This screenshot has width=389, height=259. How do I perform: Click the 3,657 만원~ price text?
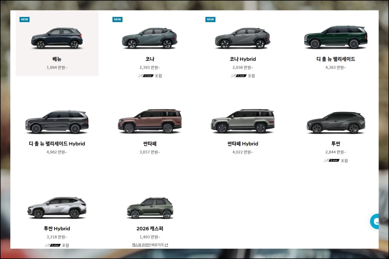point(150,152)
